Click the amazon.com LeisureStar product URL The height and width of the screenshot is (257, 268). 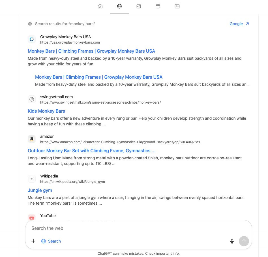(120, 142)
